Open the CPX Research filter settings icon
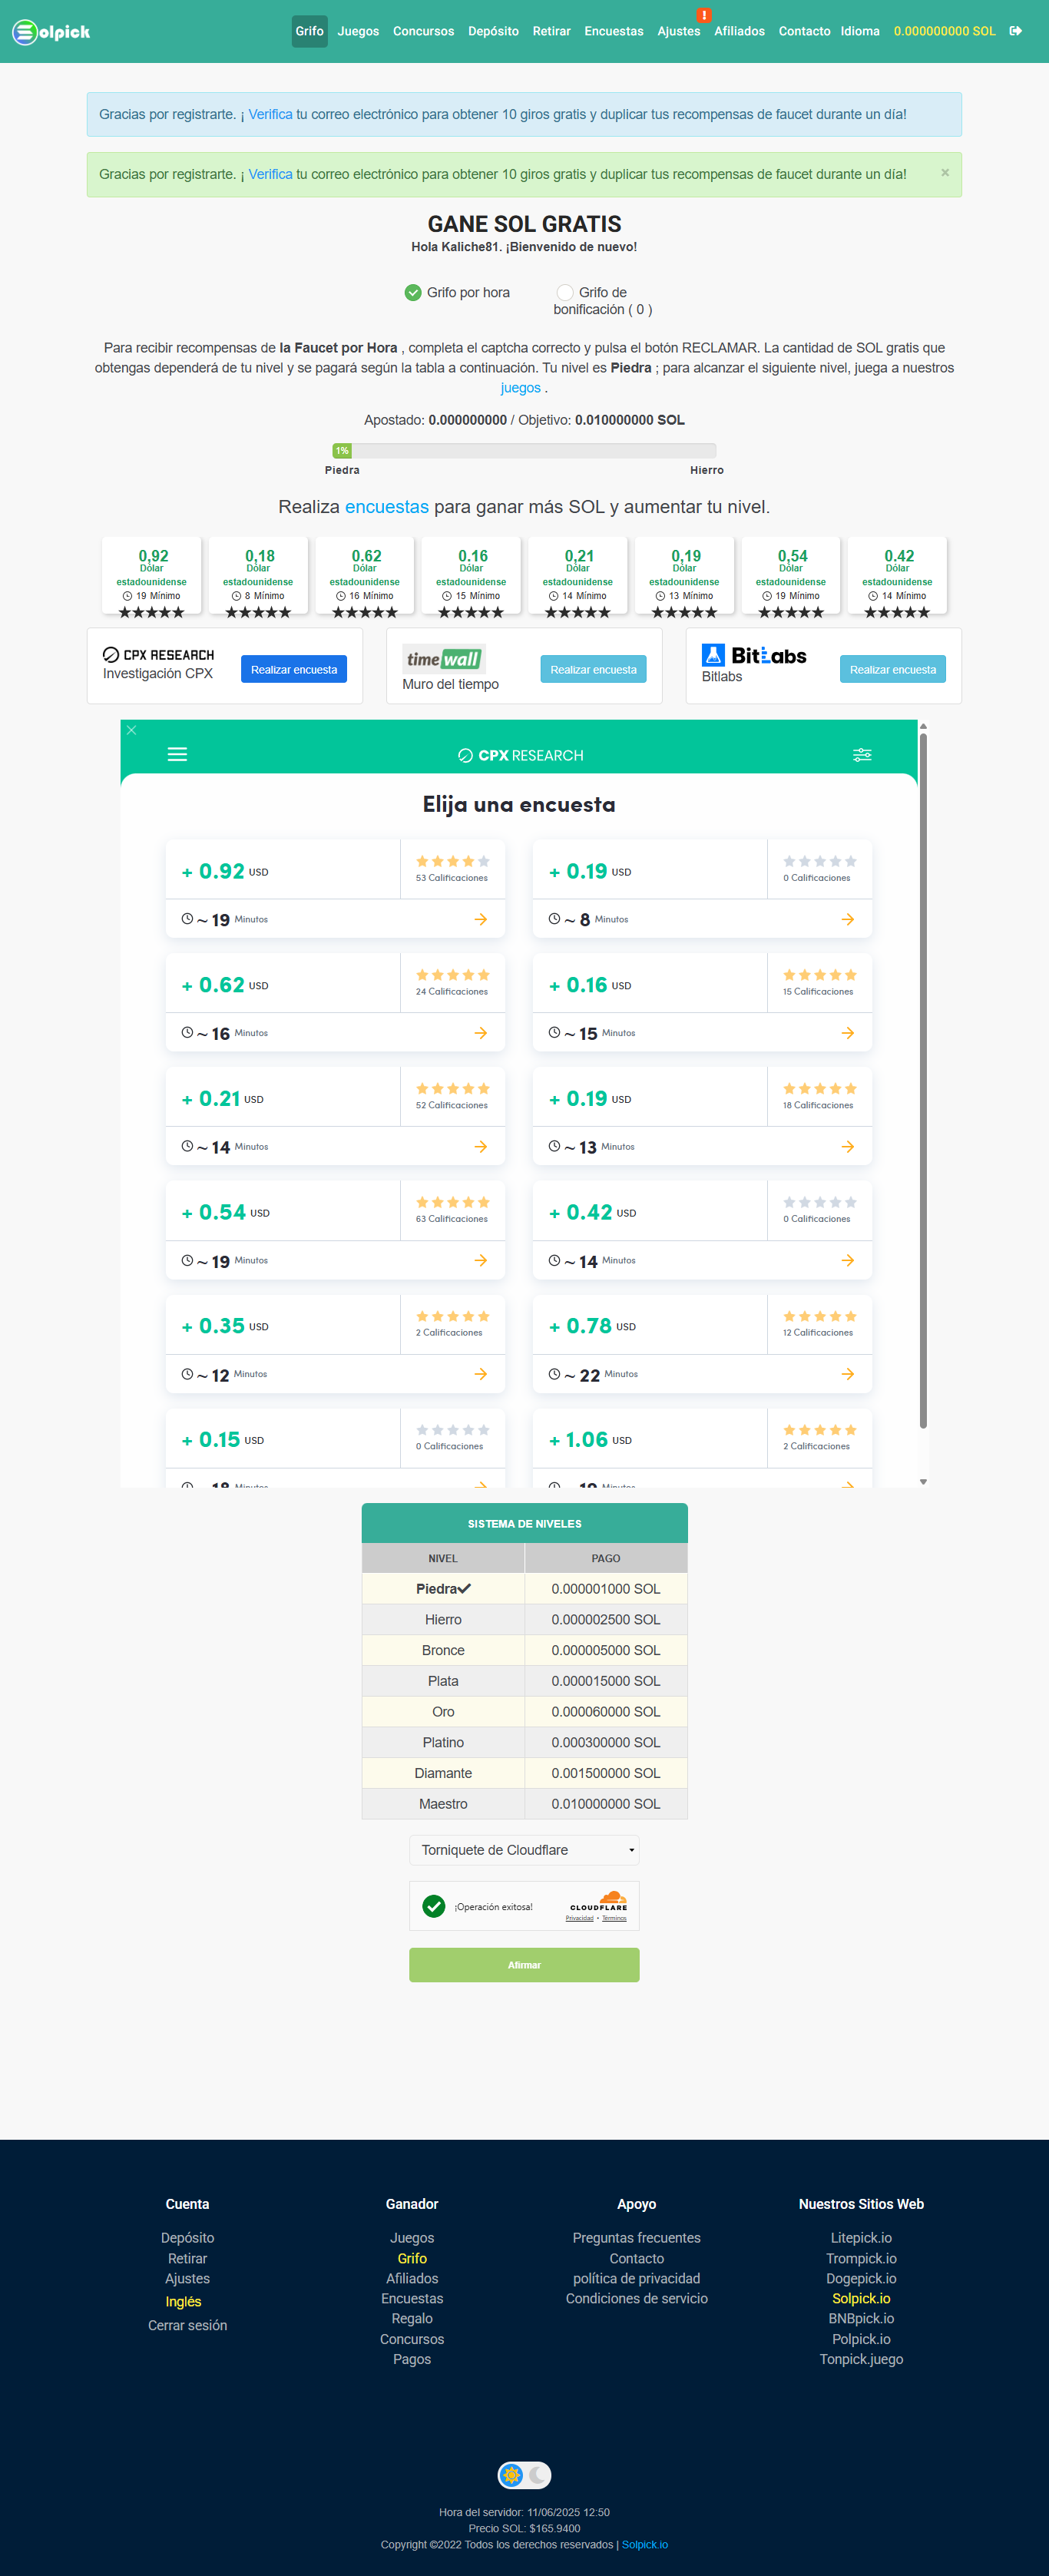Screen dimensions: 1049x2576 coord(862,755)
